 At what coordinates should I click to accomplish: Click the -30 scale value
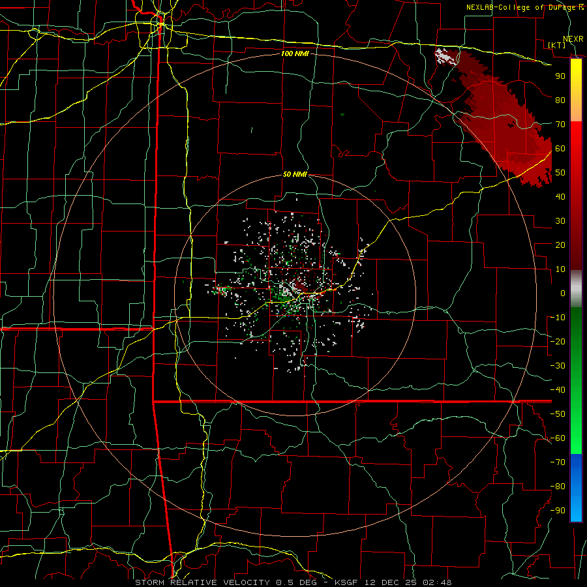pyautogui.click(x=558, y=366)
